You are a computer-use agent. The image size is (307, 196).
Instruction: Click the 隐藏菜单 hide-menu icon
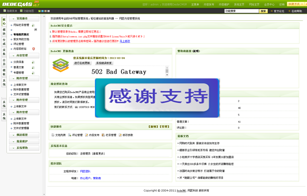5,11
